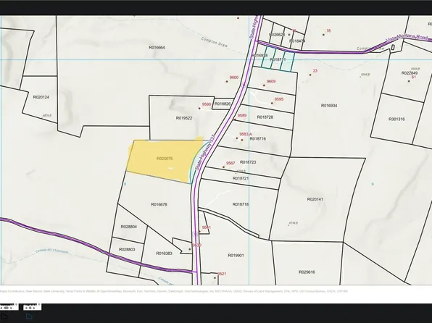This screenshot has width=432, height=323.
Task: Click the teal-shaded parcel R018711
Action: tap(278, 59)
